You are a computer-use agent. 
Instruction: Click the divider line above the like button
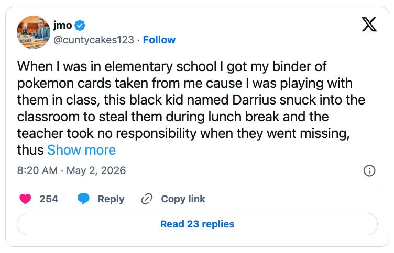pyautogui.click(x=197, y=185)
